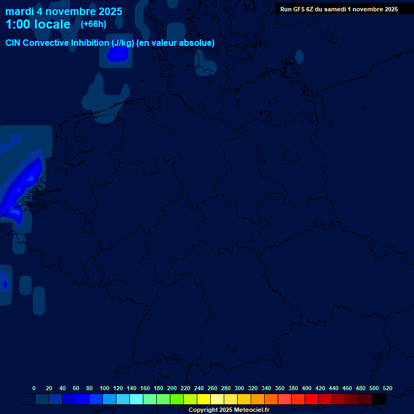Image resolution: width=414 pixels, height=414 pixels.
Task: Click the legend value '180'
Action: tap(158, 388)
